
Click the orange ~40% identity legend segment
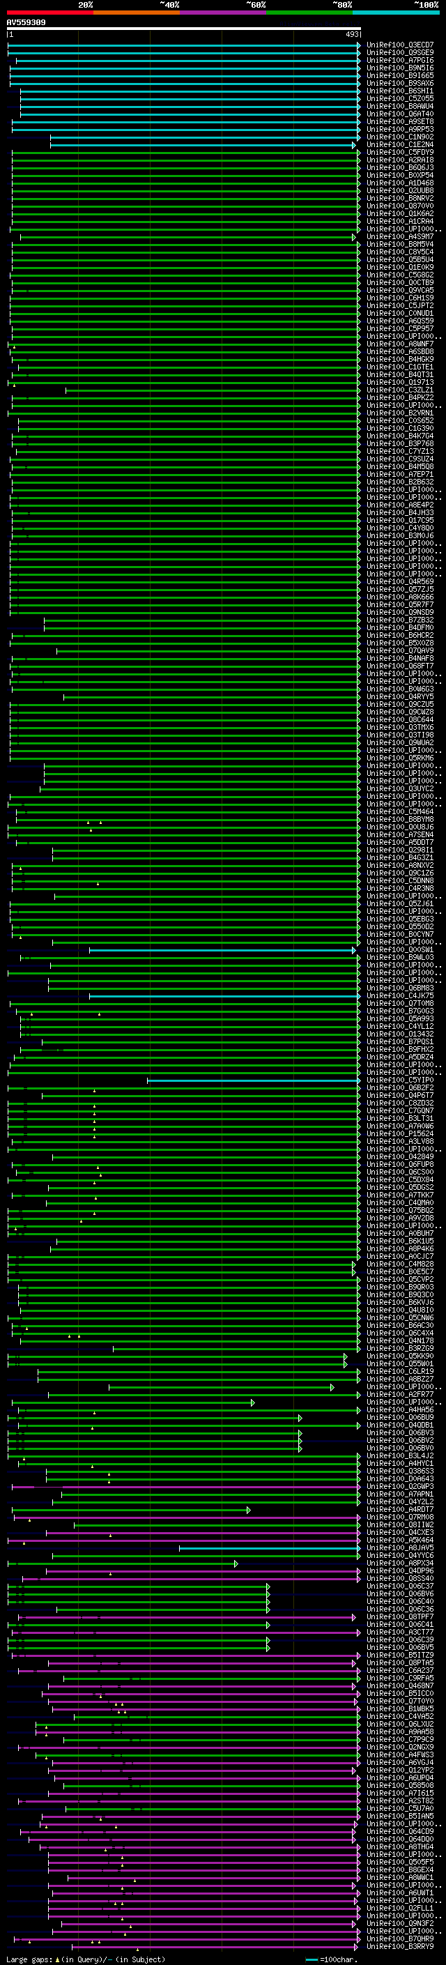(137, 13)
